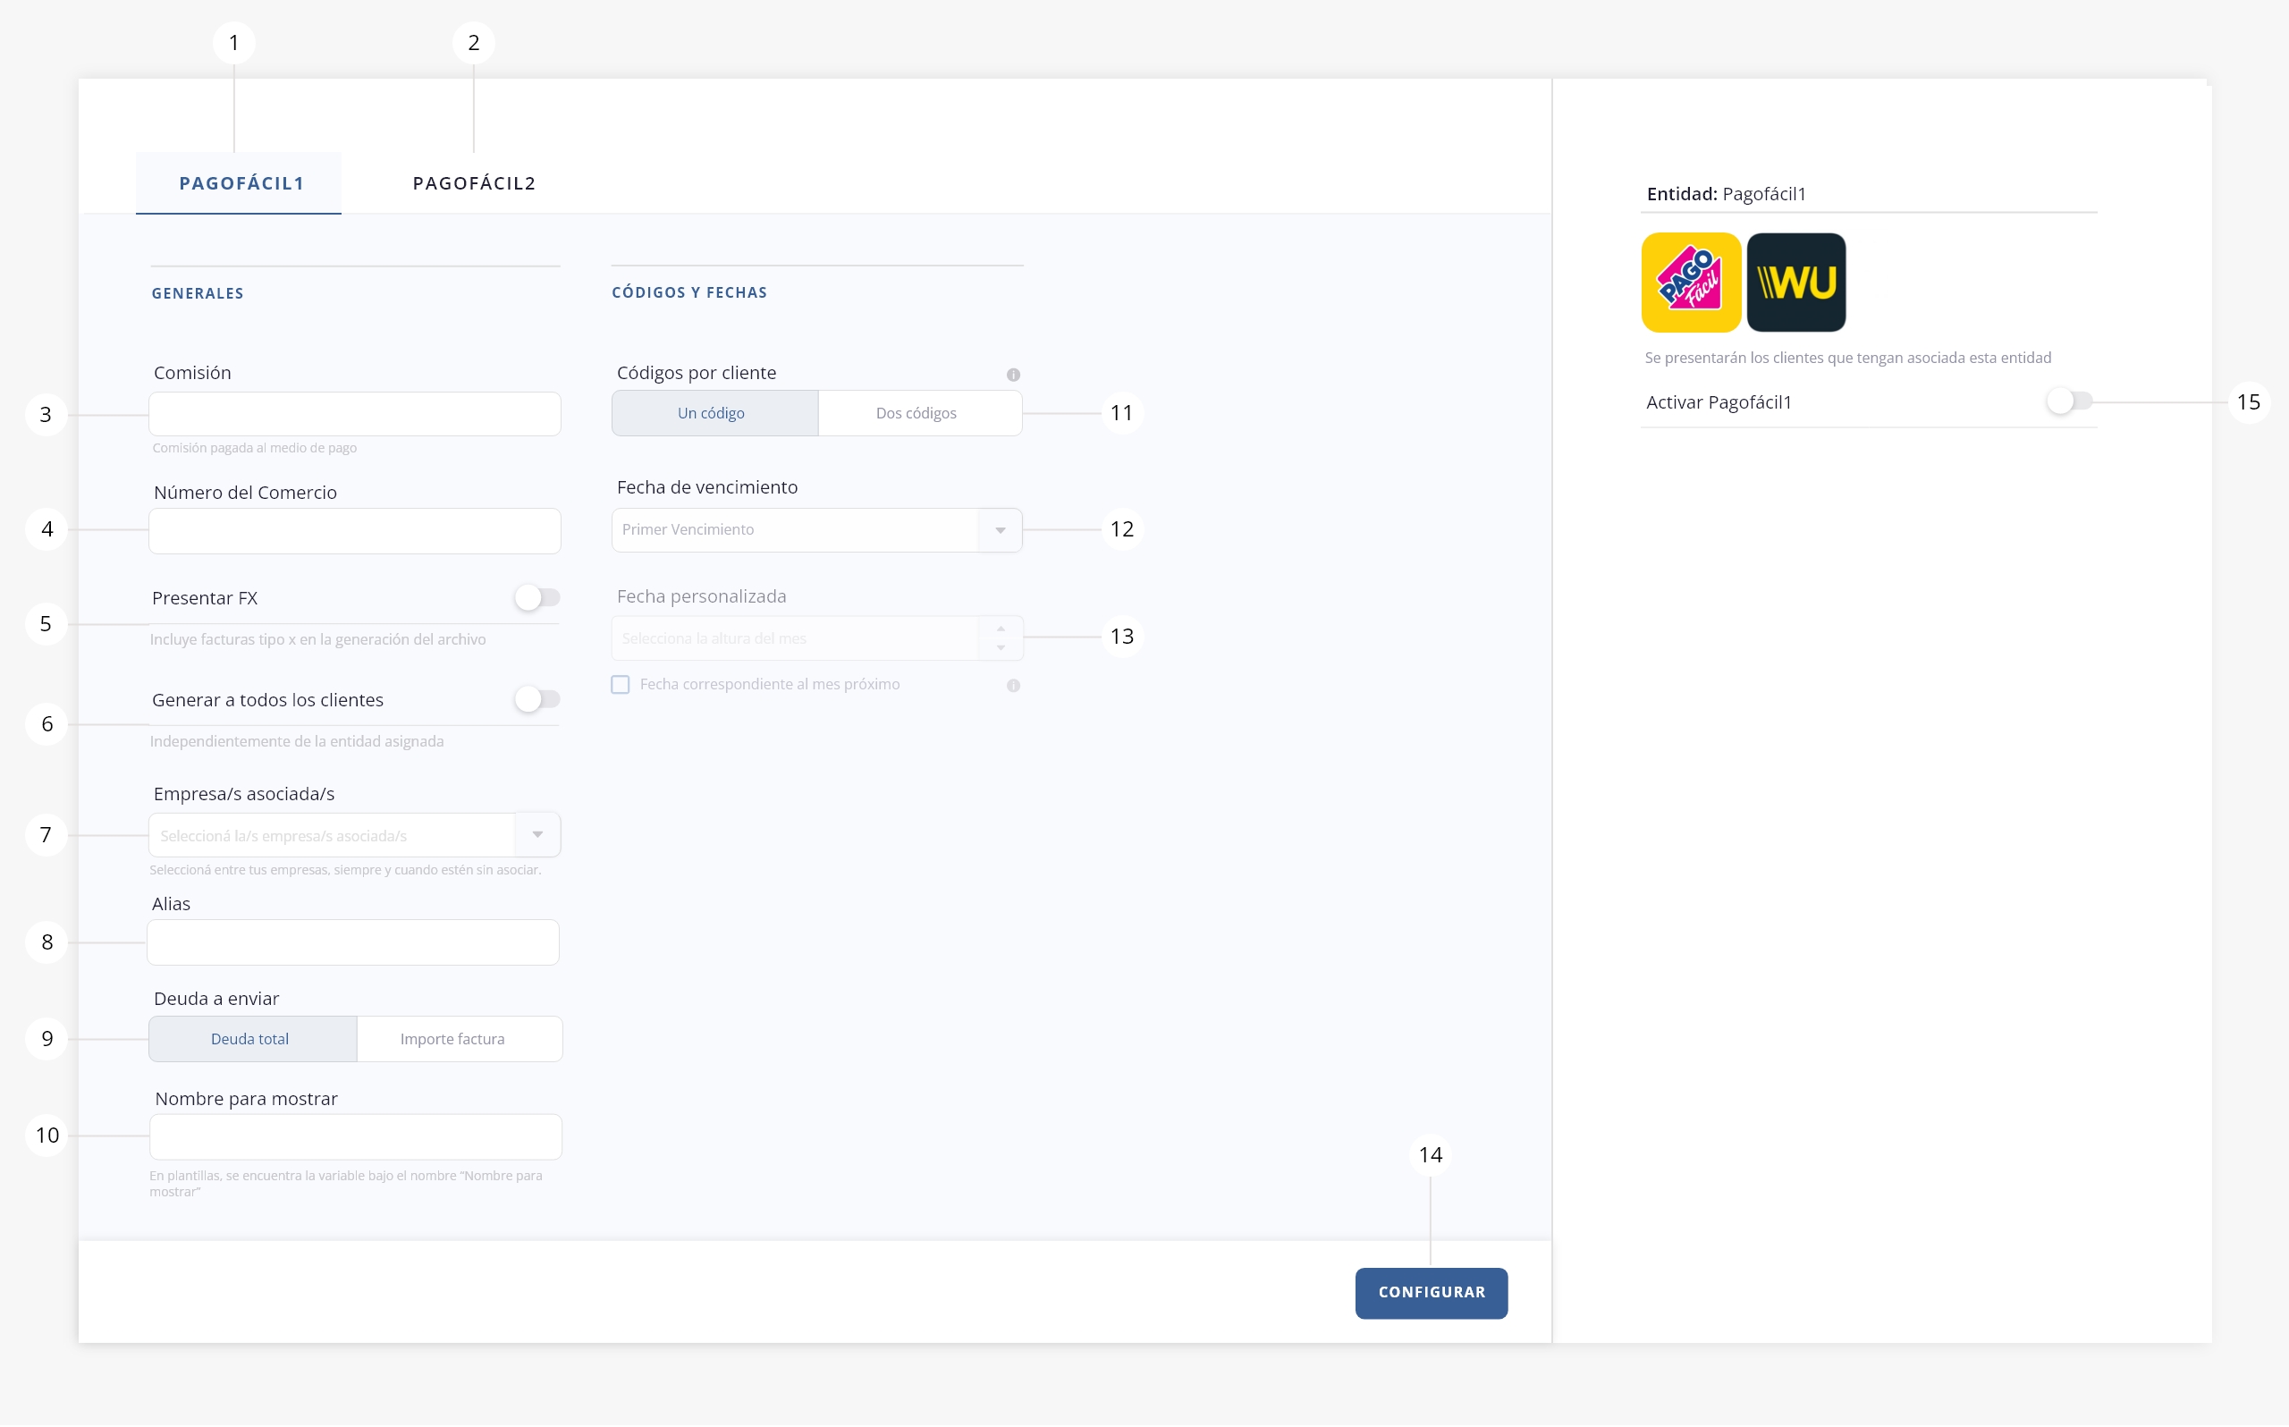Click the Alias input field
2289x1427 pixels.
[x=353, y=942]
